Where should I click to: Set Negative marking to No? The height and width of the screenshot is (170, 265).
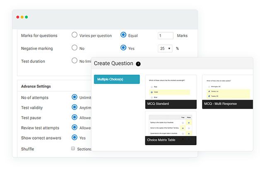(75, 48)
